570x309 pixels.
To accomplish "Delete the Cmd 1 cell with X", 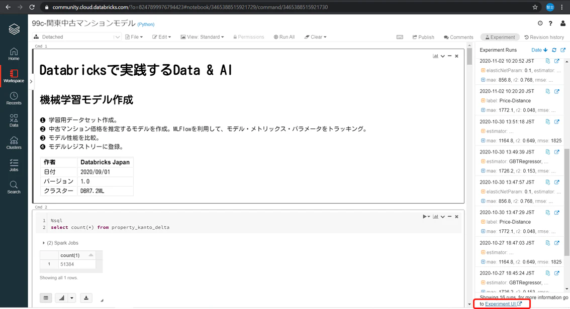I will pyautogui.click(x=456, y=56).
